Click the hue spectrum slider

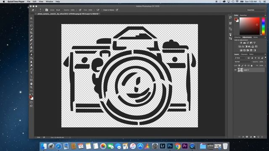pos(263,26)
